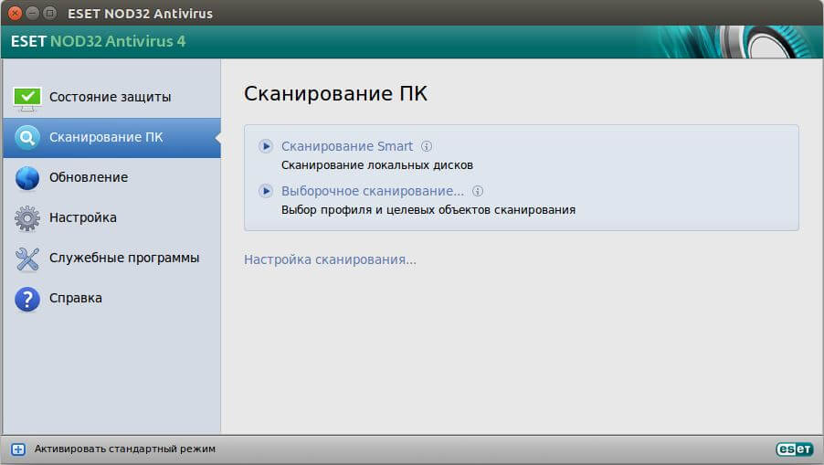
Task: Click the text Выбор профиля и целевых объектов сканирования
Action: (x=428, y=209)
